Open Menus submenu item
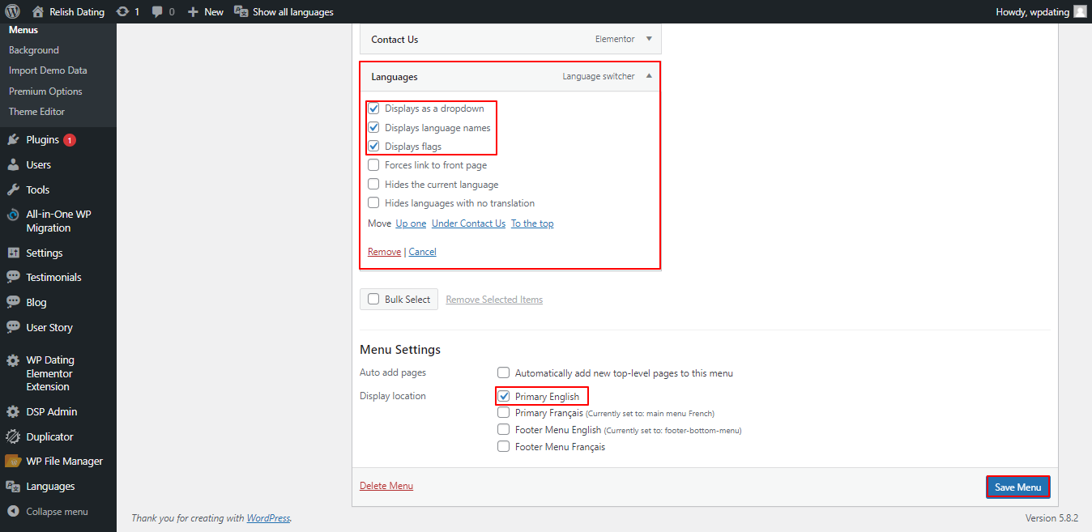This screenshot has height=532, width=1092. tap(23, 30)
